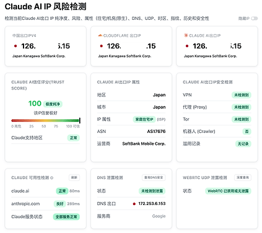Click the claude.ai row label
Image resolution: width=262 pixels, height=233 pixels.
pyautogui.click(x=20, y=191)
